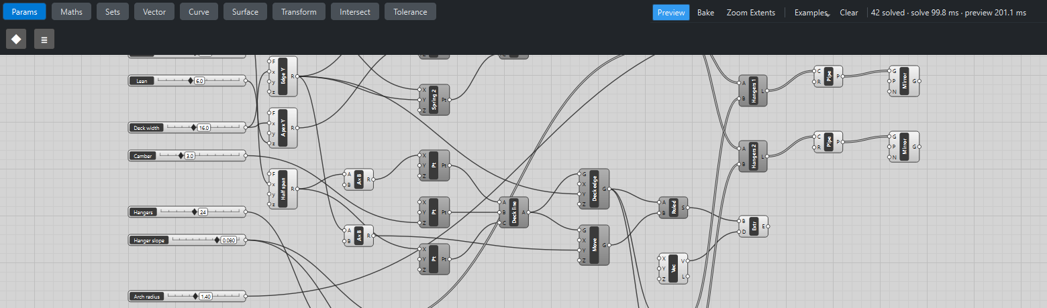Click the Hanger slope value 0.080
1047x308 pixels.
click(229, 240)
